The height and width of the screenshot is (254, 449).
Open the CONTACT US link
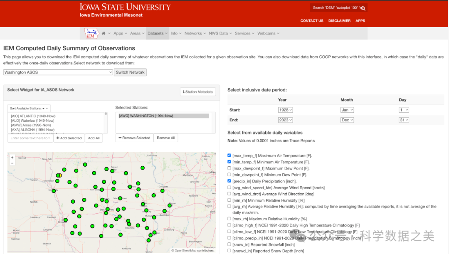[x=312, y=21]
